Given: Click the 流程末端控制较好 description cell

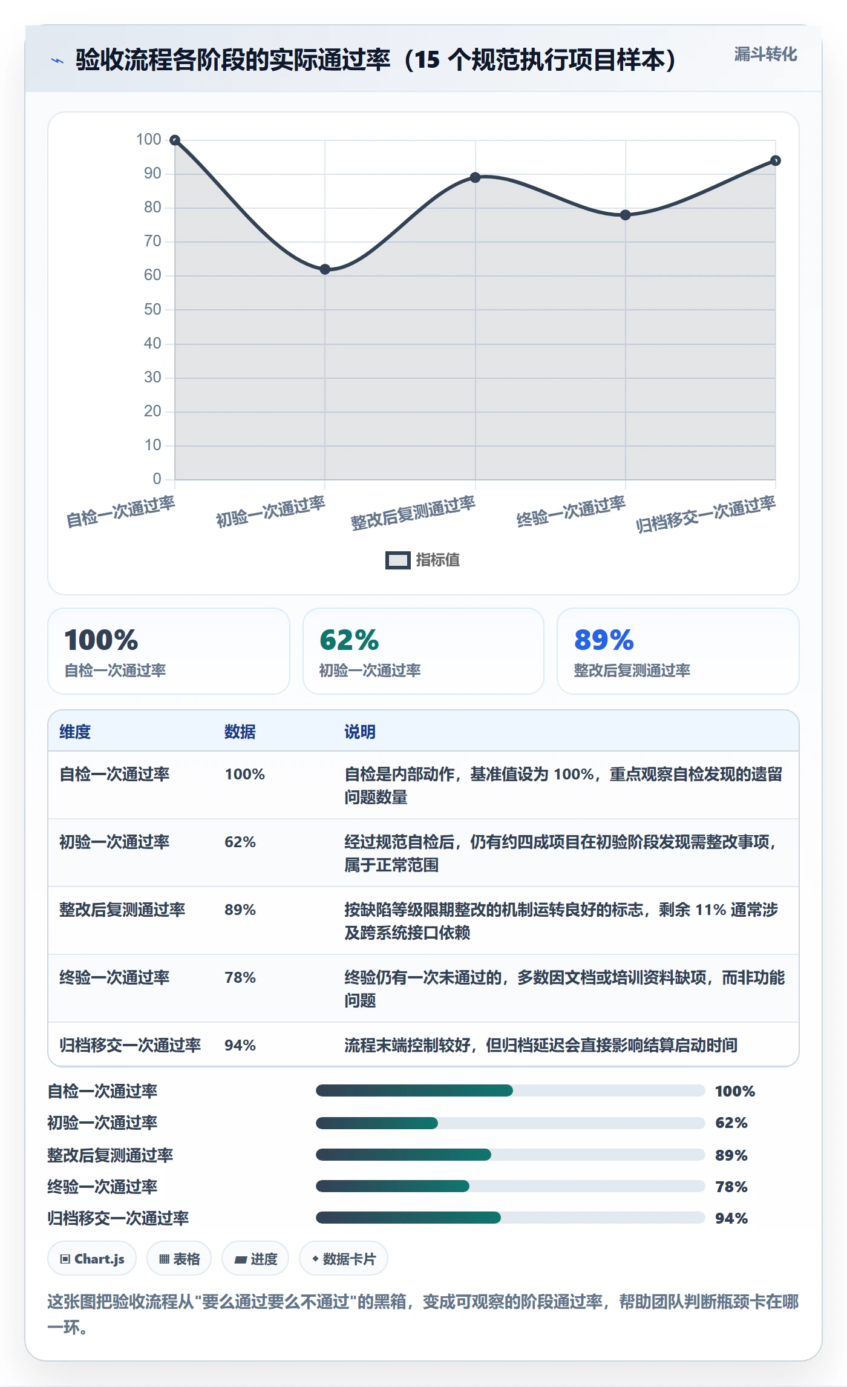Looking at the screenshot, I should click(541, 1046).
